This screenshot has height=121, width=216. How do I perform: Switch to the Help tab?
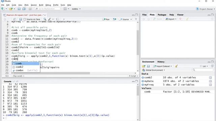pyautogui.click(x=171, y=15)
